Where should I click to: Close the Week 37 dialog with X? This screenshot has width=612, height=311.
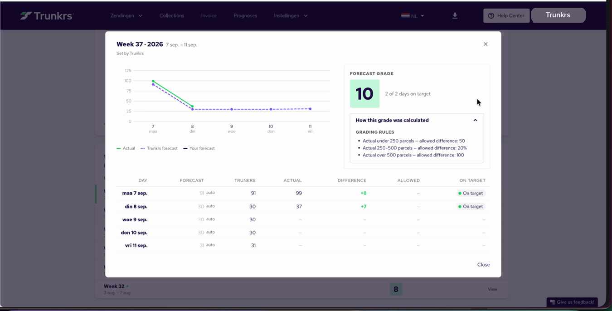pyautogui.click(x=486, y=44)
